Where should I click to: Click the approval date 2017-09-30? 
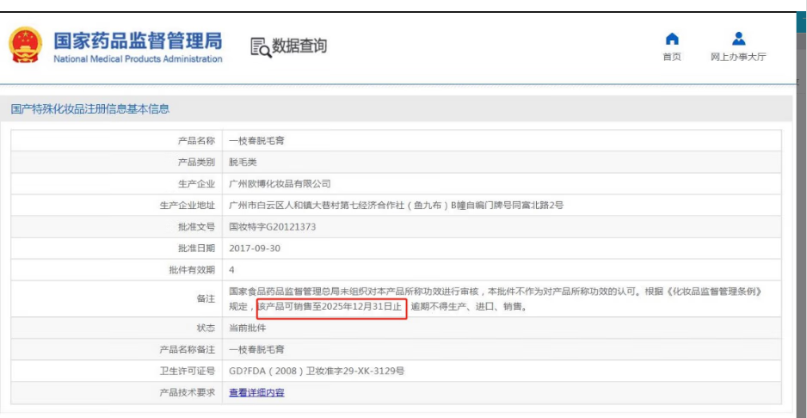point(255,249)
